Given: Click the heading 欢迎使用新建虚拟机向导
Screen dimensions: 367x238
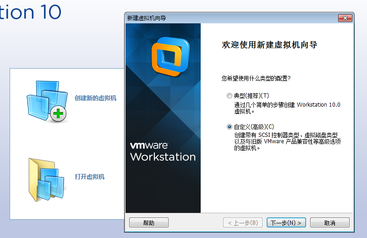Looking at the screenshot, I should point(269,45).
